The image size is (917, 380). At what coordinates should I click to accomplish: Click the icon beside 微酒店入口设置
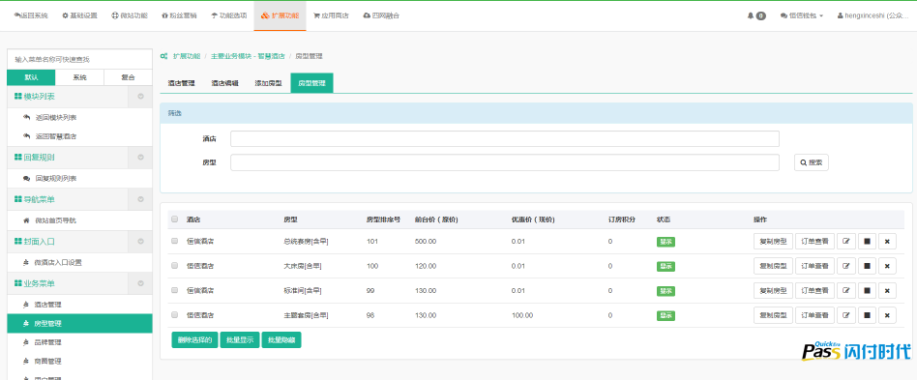pyautogui.click(x=26, y=262)
